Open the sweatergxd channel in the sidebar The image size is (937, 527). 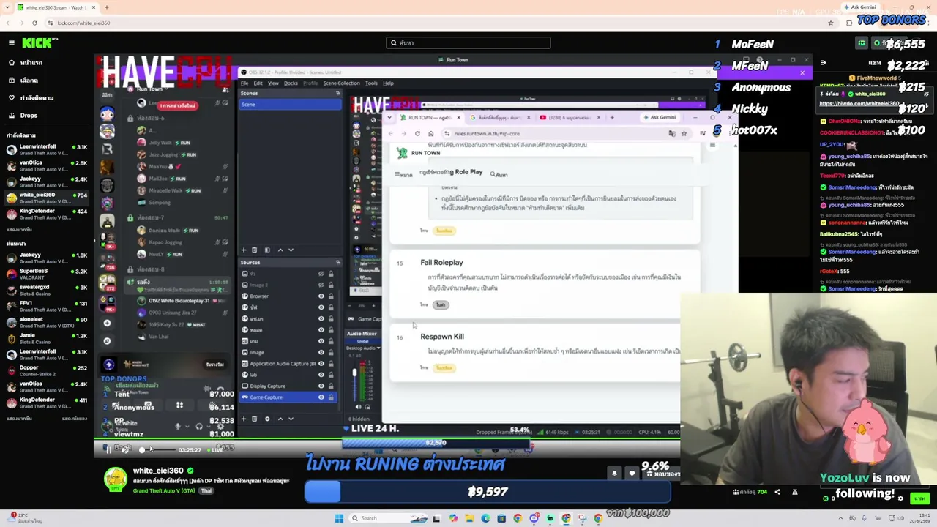[47, 290]
